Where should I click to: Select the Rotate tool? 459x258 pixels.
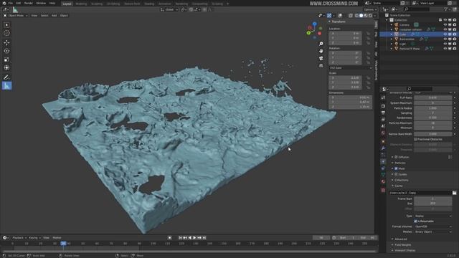(6, 51)
